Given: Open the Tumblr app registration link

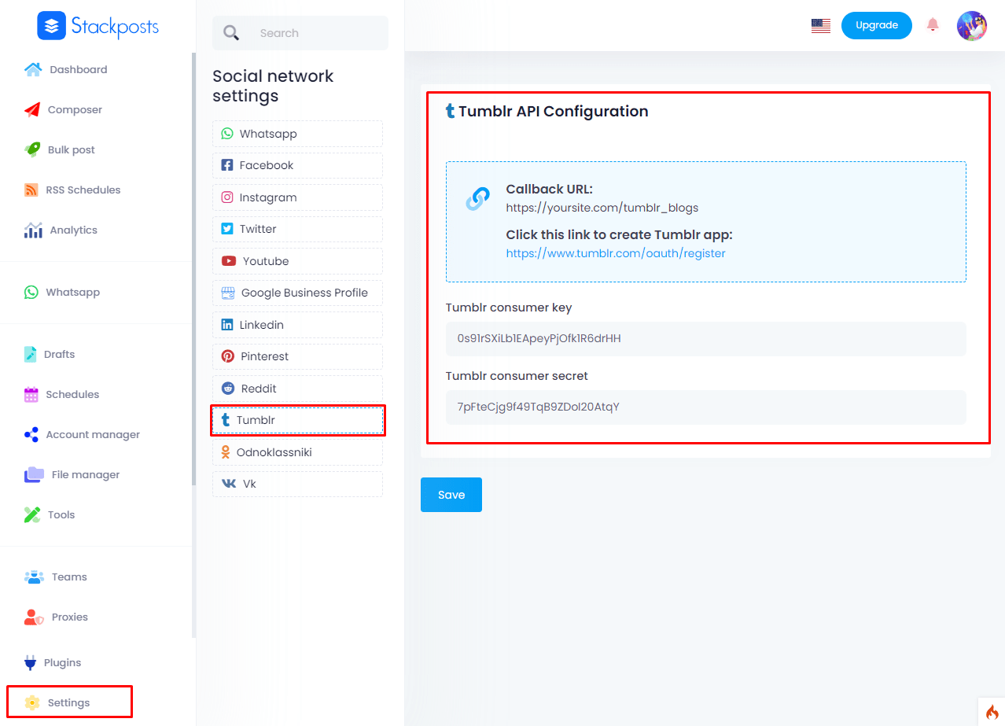Looking at the screenshot, I should coord(617,253).
